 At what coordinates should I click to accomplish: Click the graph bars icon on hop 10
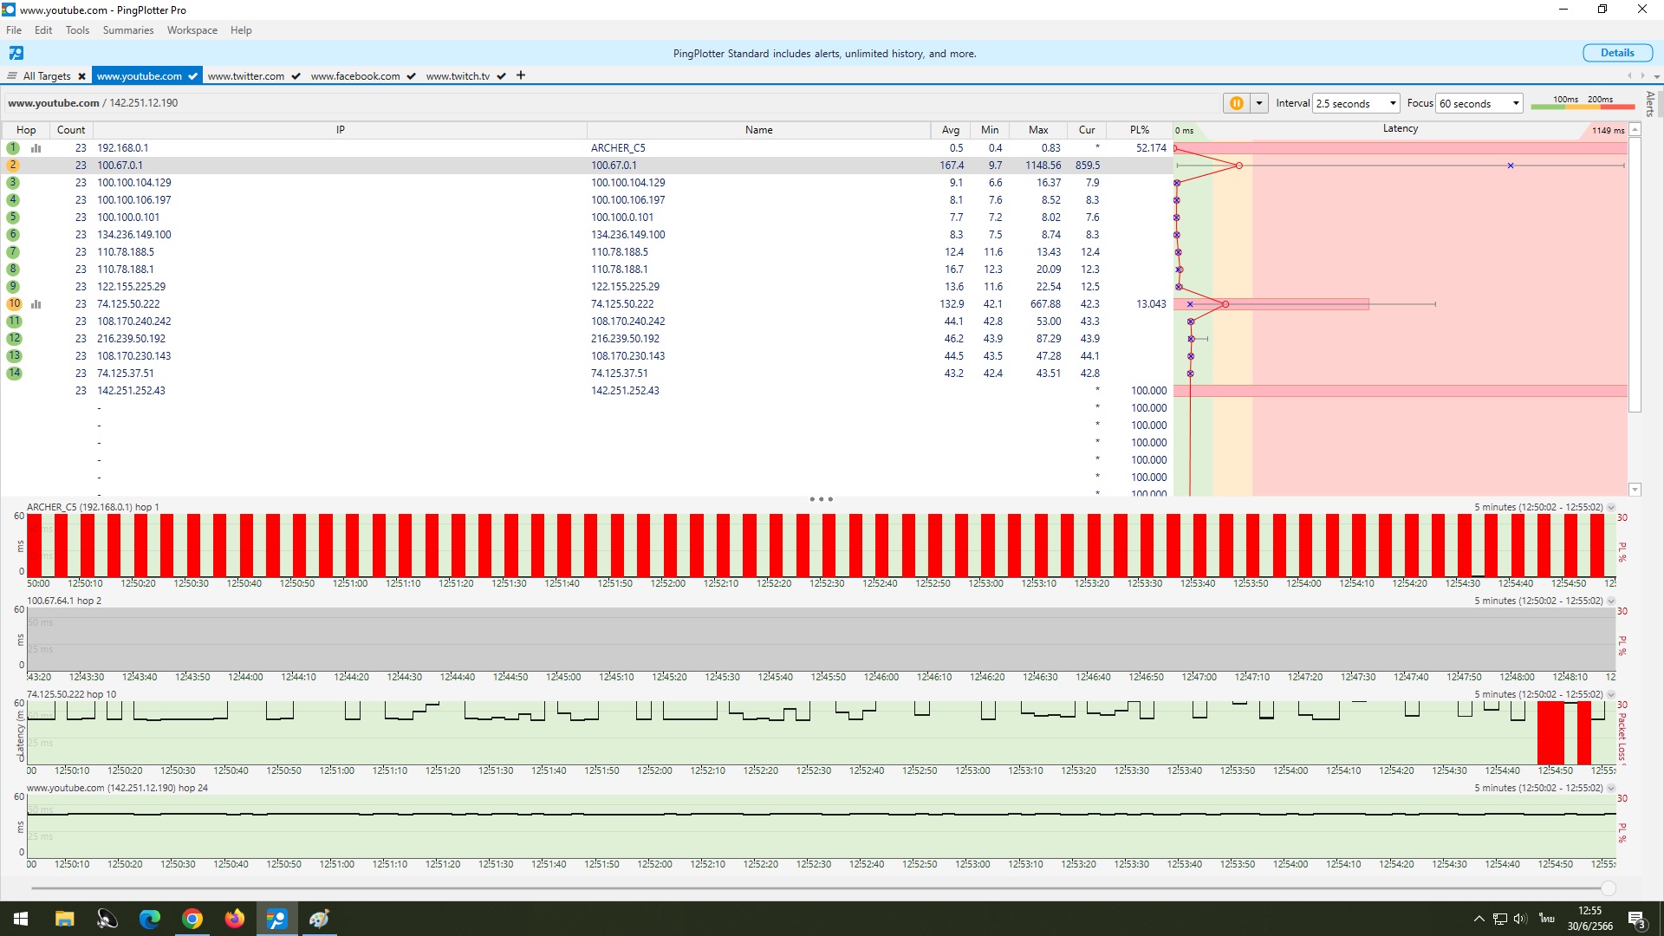pyautogui.click(x=36, y=304)
